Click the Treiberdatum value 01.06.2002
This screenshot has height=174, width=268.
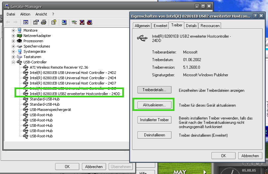tap(192, 60)
